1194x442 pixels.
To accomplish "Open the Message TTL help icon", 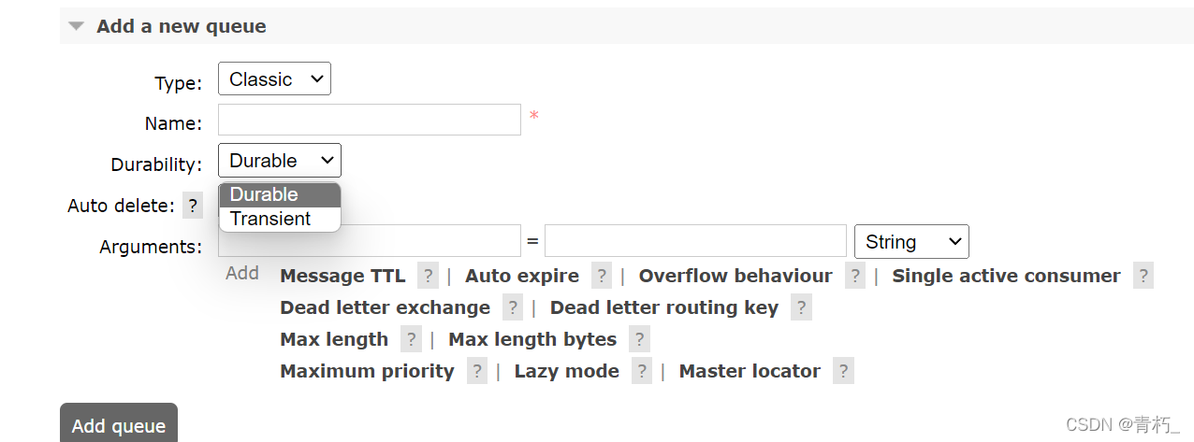I will tap(428, 276).
